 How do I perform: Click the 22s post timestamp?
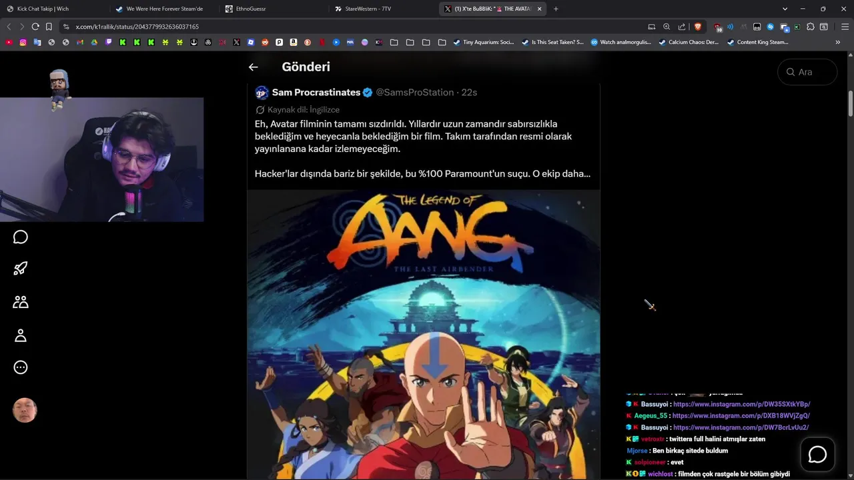469,92
